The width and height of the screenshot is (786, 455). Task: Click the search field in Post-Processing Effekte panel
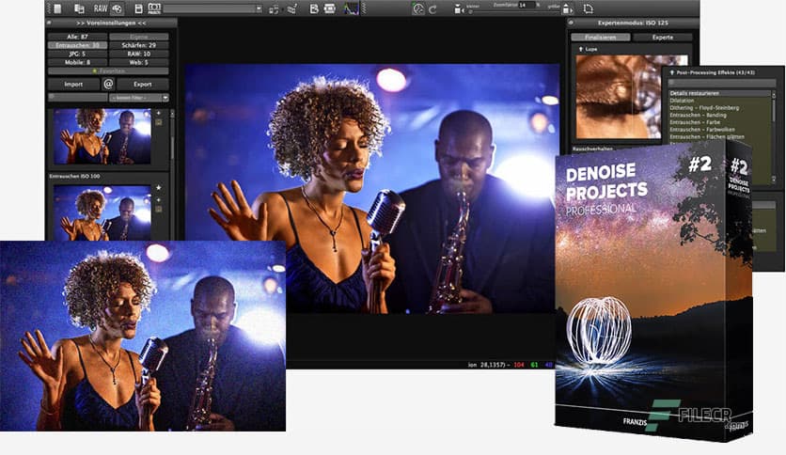click(722, 82)
